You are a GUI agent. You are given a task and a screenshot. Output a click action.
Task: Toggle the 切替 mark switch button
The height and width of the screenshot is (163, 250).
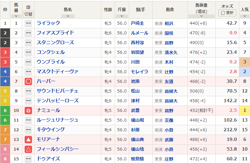pyautogui.click(x=28, y=14)
